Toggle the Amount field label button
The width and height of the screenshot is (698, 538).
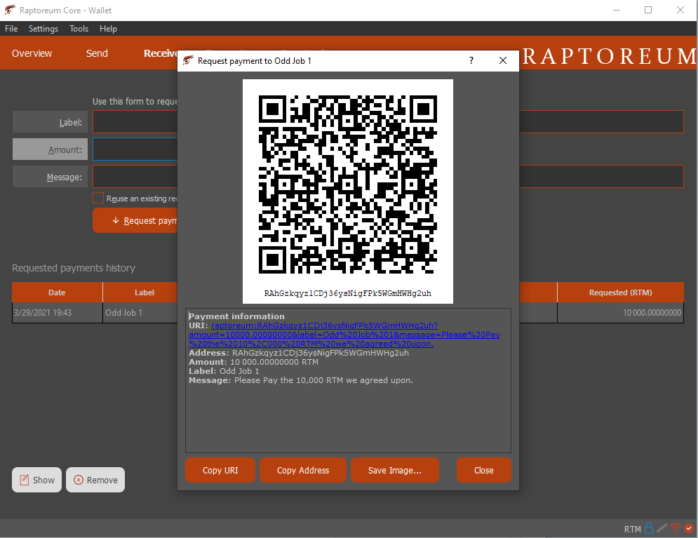coord(49,149)
